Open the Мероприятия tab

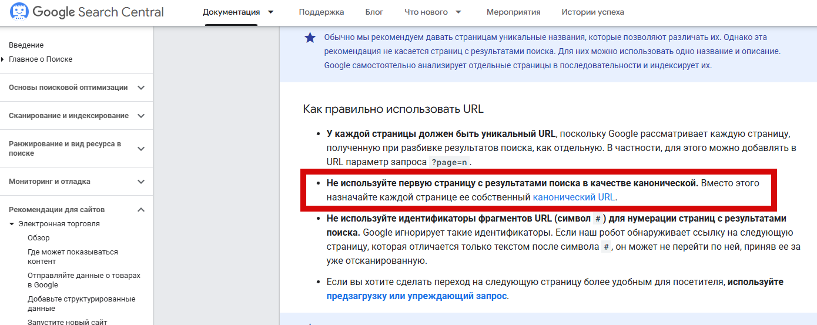coord(514,12)
